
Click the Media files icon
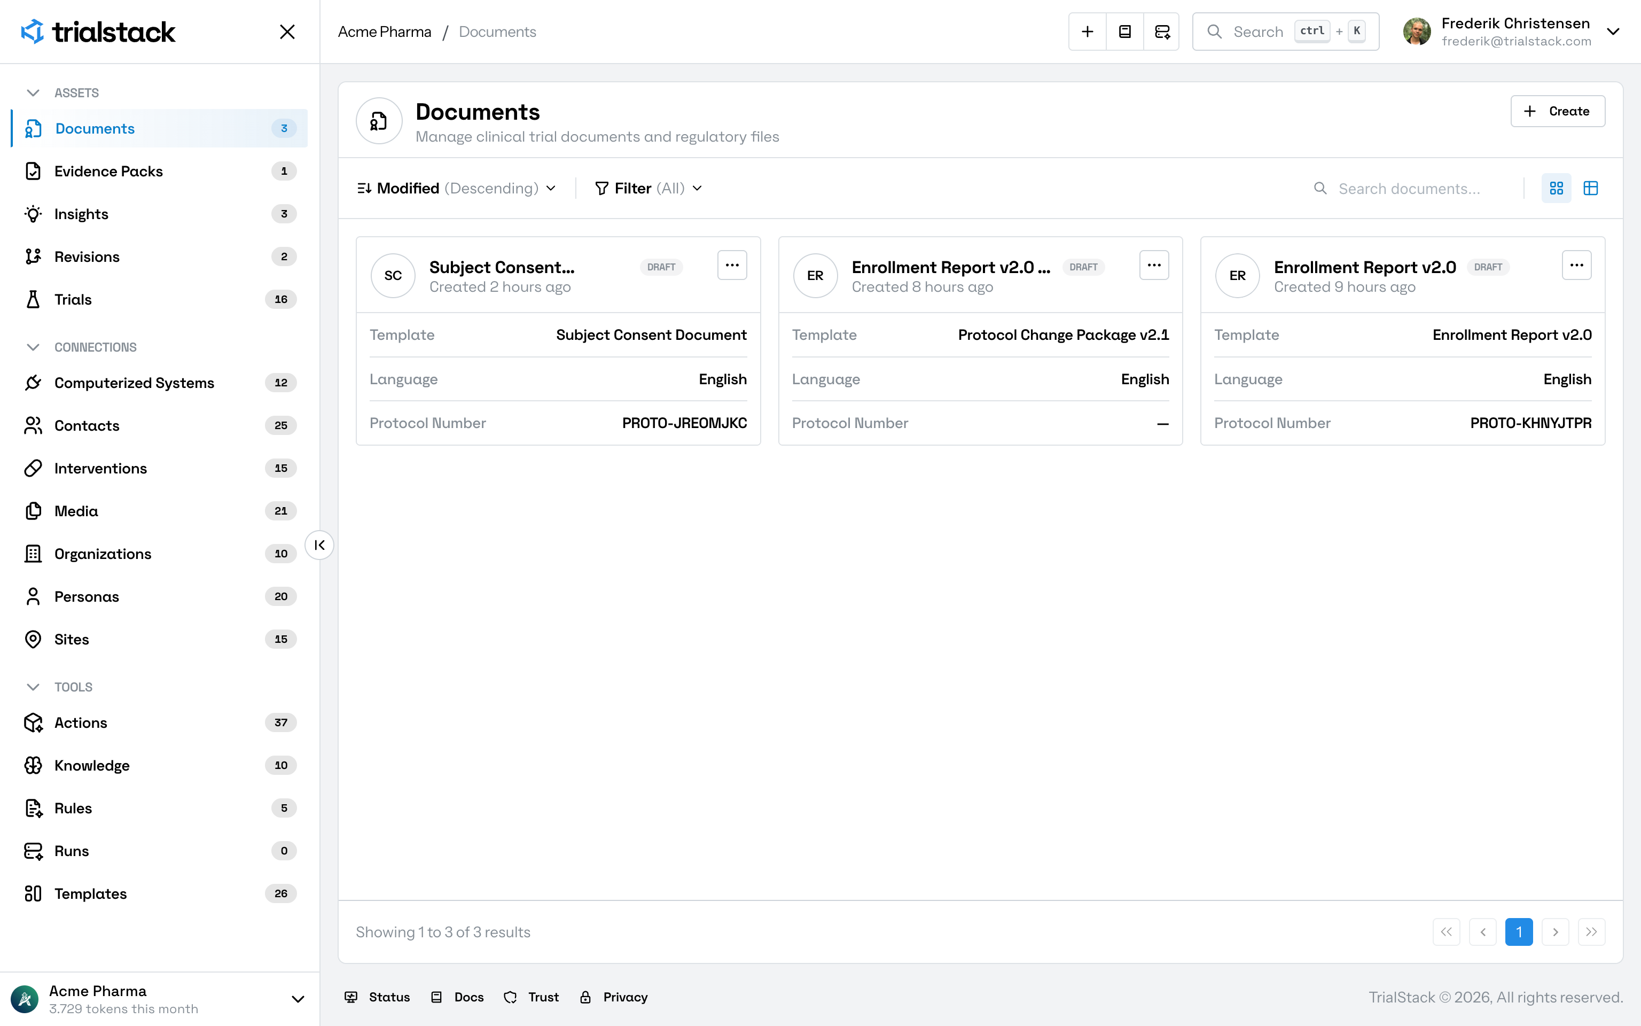(x=33, y=511)
